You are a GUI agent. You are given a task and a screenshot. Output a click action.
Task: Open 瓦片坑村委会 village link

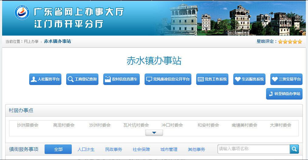(136, 125)
